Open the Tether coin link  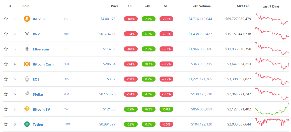coord(38,124)
